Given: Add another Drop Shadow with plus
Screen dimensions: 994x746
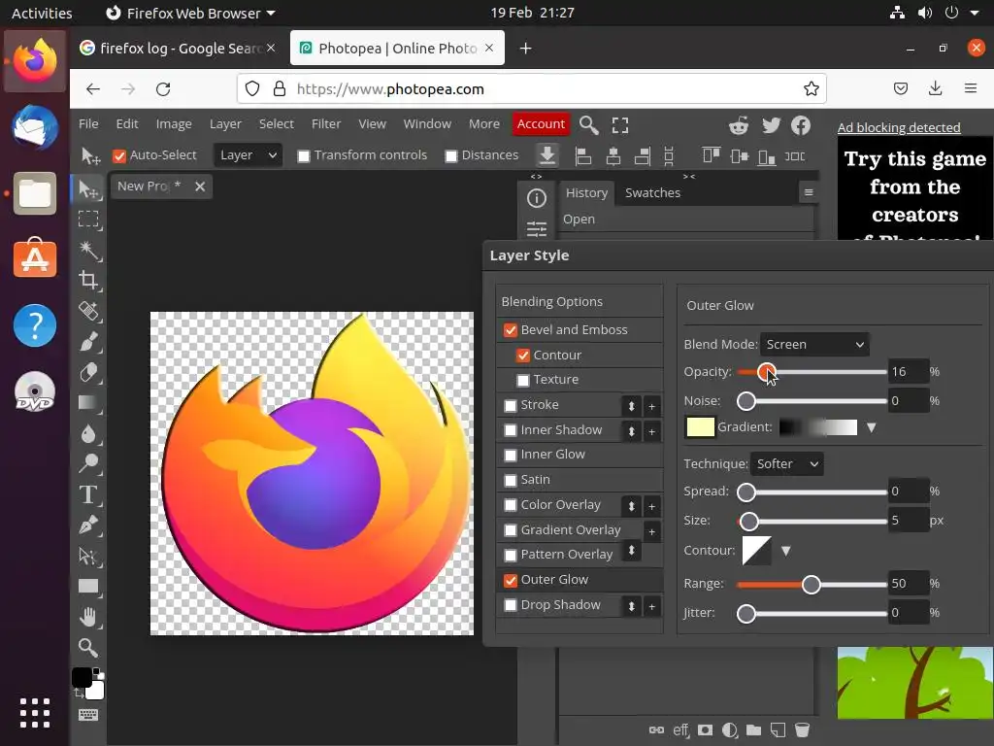Looking at the screenshot, I should pyautogui.click(x=651, y=607).
